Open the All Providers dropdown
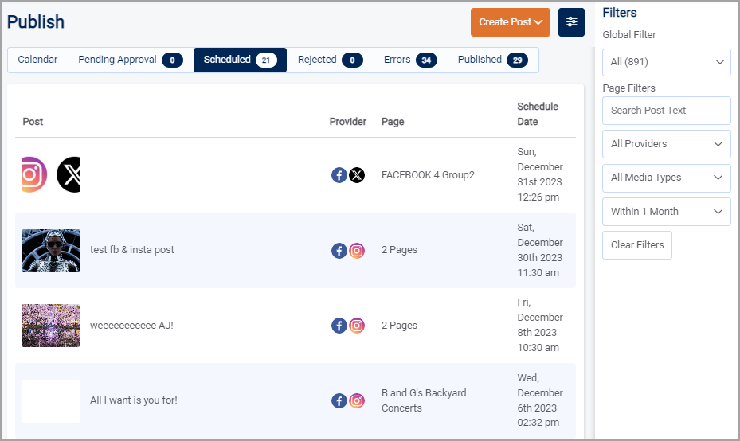Screen dimensions: 740x441 point(667,144)
